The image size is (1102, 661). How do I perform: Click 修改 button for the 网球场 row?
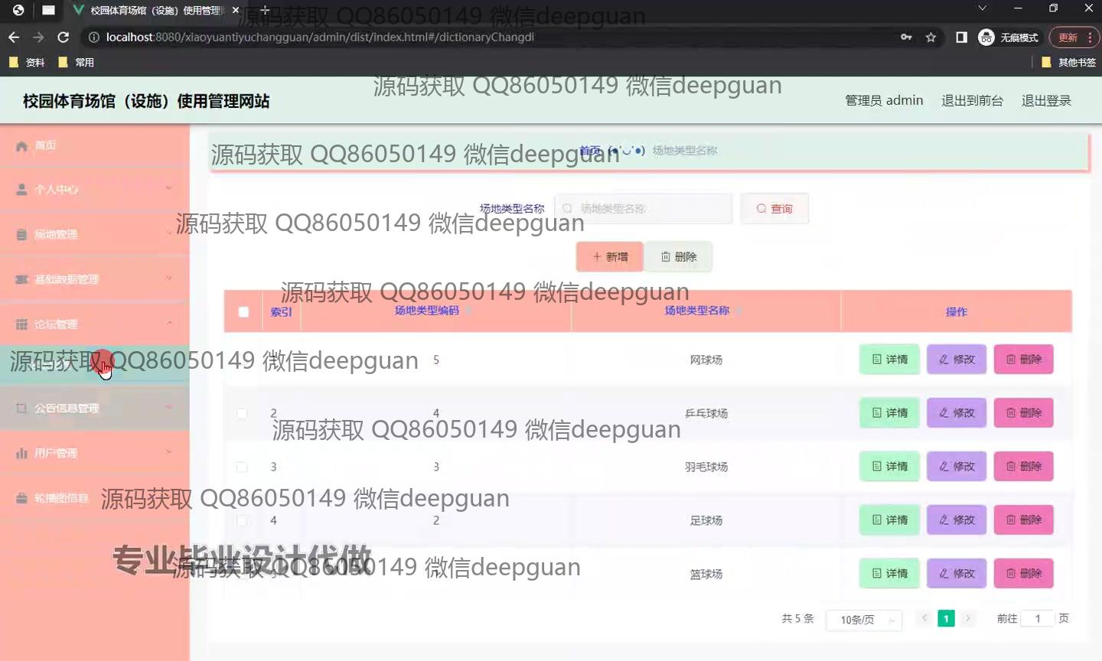(956, 360)
